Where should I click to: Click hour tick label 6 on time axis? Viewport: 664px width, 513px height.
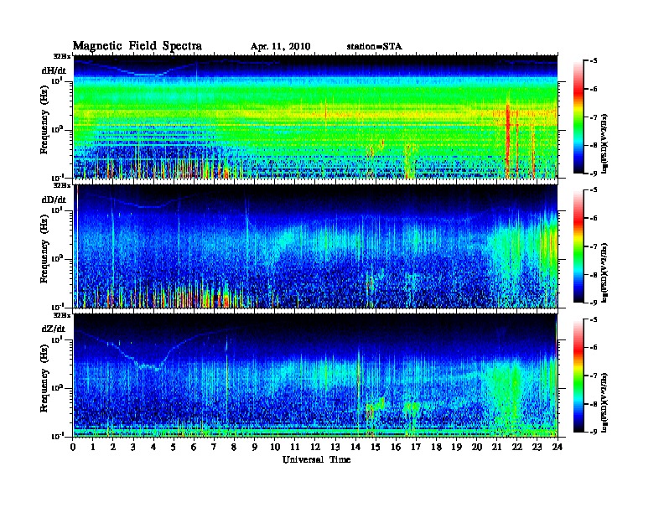pos(195,447)
